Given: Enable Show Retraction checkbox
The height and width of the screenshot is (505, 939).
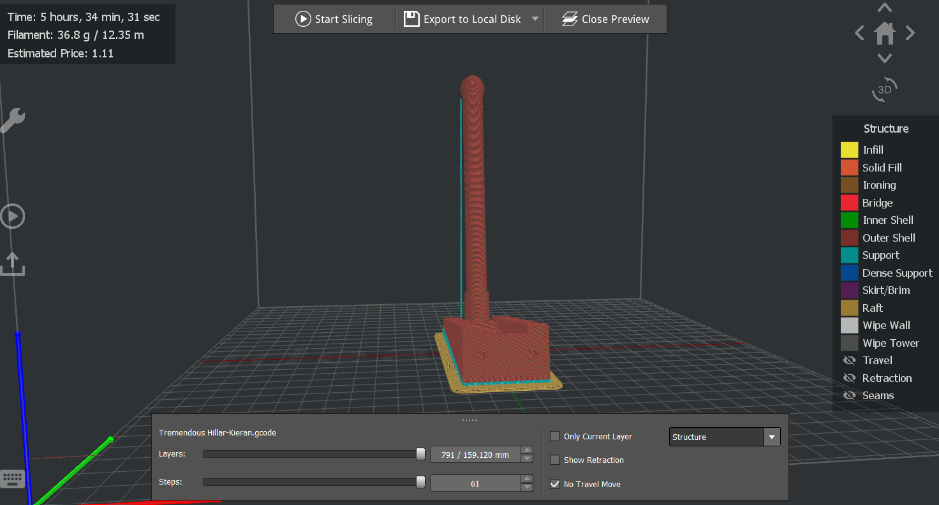Looking at the screenshot, I should (x=555, y=460).
